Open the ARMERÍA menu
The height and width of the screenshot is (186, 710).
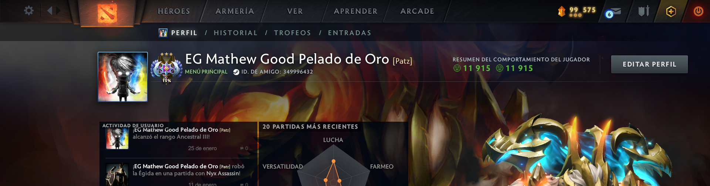[x=235, y=11]
